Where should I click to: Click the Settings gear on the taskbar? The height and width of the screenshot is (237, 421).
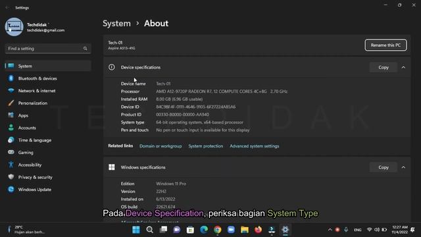coord(285,230)
